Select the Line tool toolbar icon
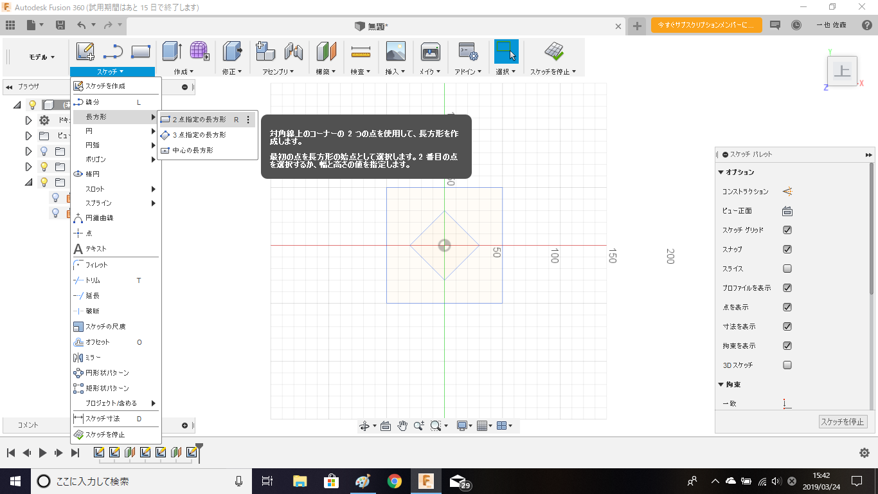Image resolution: width=878 pixels, height=494 pixels. 113,51
